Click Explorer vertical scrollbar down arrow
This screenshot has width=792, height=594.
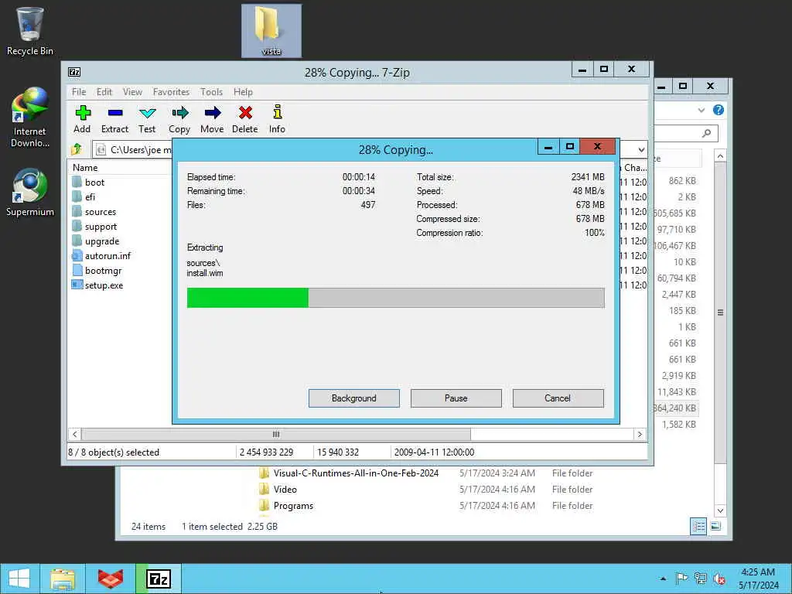720,510
